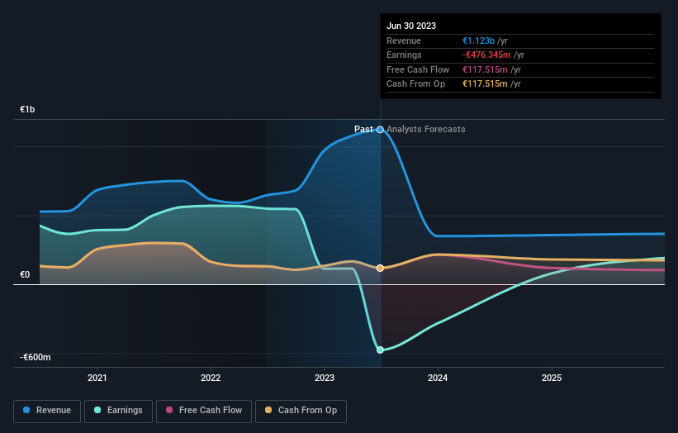The image size is (678, 433).
Task: Click the Jun 30 2023 tooltip date
Action: [411, 26]
